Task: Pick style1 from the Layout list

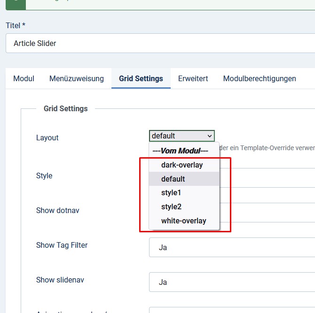Action: [184, 193]
